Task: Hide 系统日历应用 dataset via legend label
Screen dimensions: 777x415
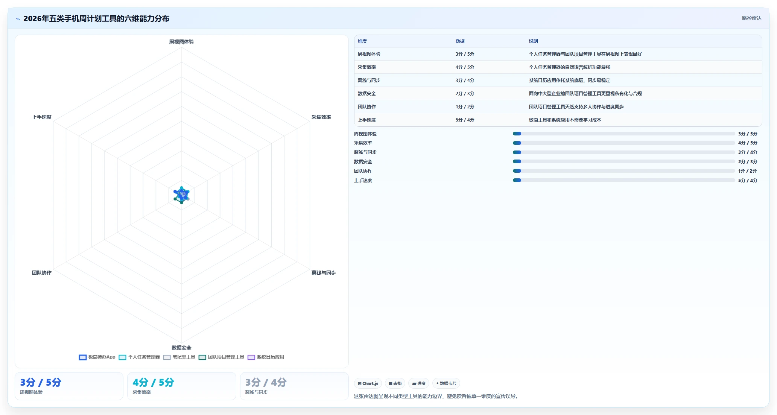Action: pyautogui.click(x=270, y=357)
